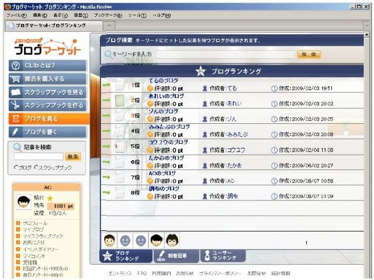Click the magnifier icon beside キーワードを入力
This screenshot has width=374, height=280.
(108, 54)
